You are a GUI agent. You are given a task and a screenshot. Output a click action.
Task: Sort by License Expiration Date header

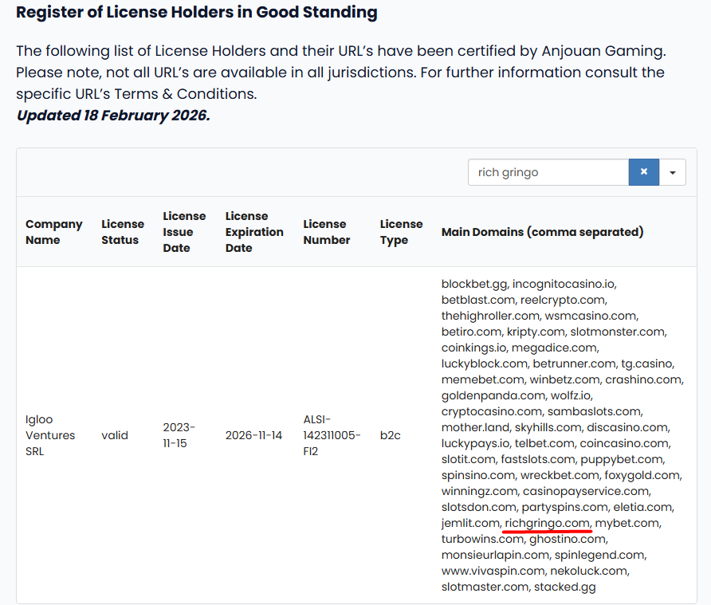click(254, 232)
